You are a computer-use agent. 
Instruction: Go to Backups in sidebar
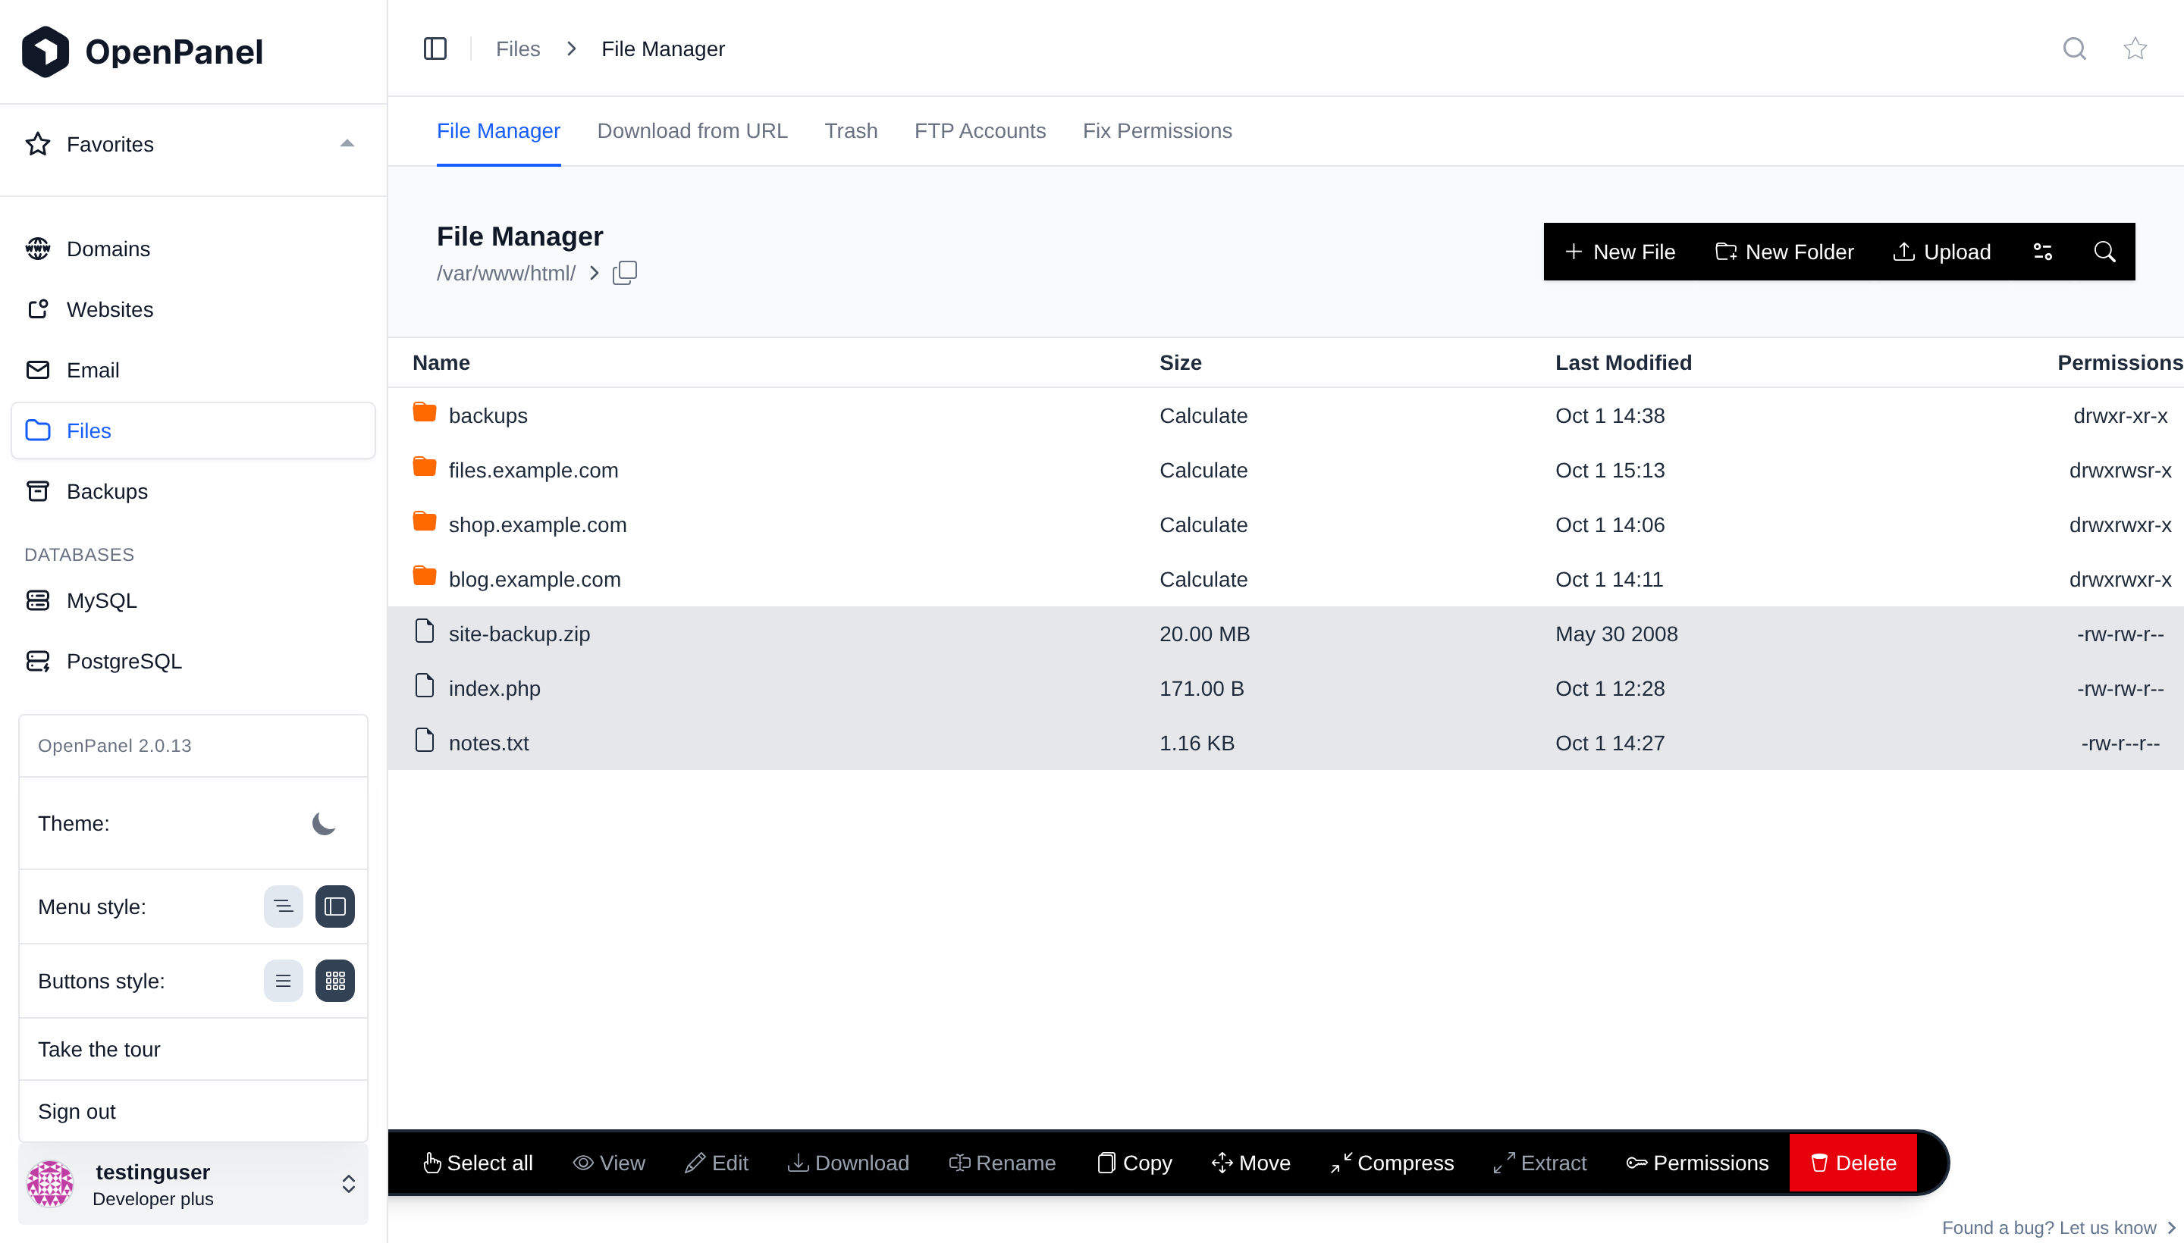click(193, 491)
